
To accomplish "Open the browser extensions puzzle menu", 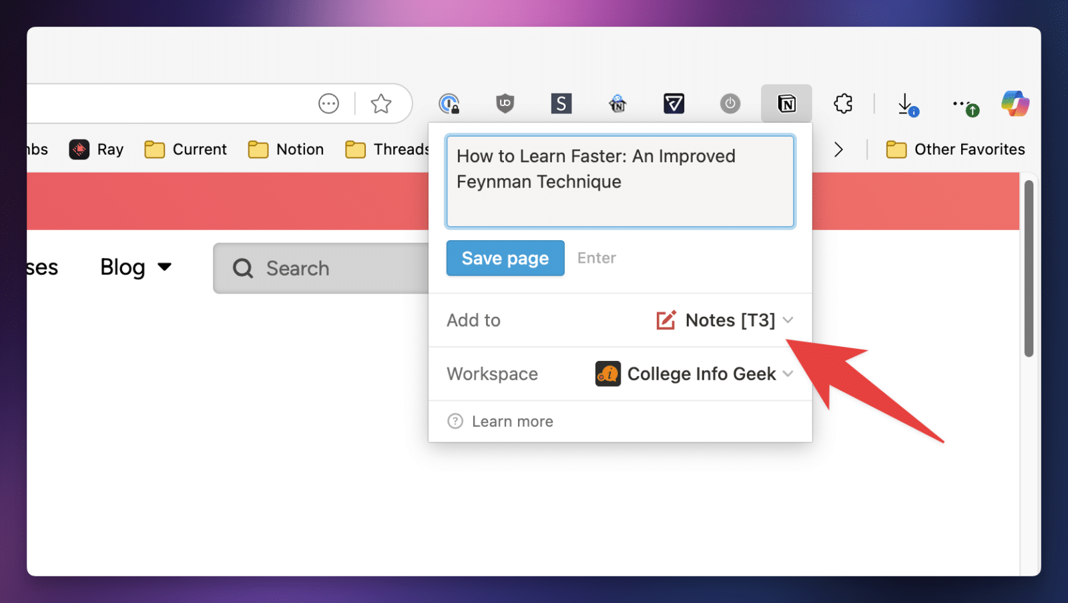I will click(843, 103).
